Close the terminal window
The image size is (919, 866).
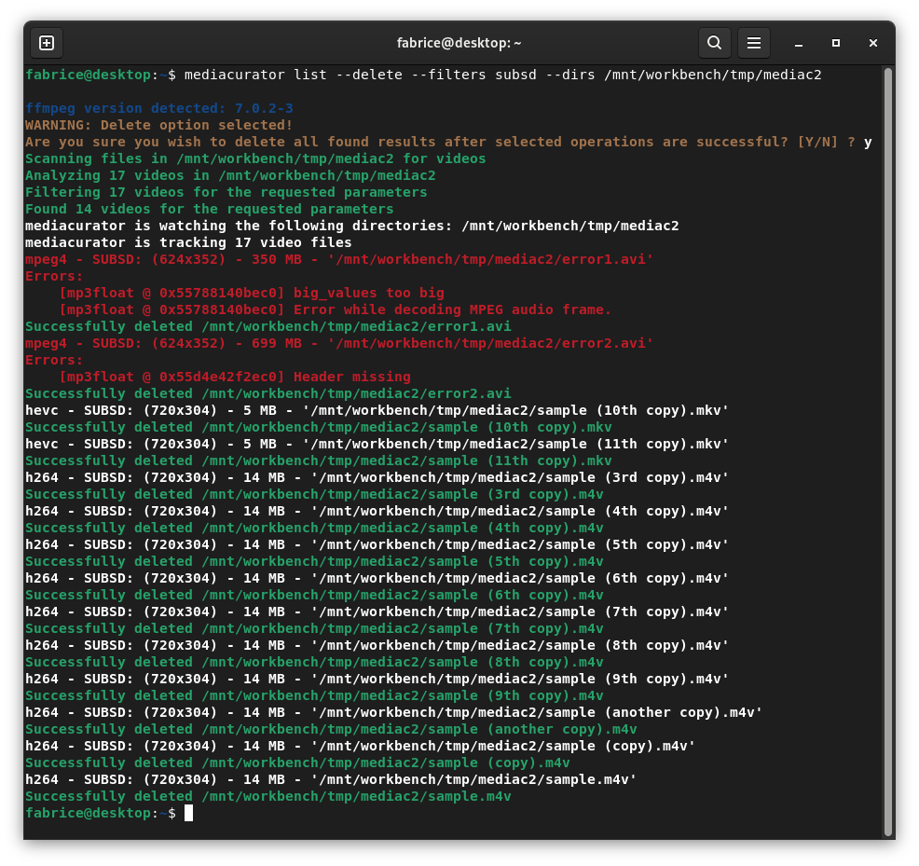pyautogui.click(x=873, y=43)
